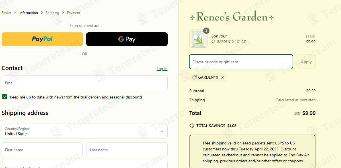
Task: Remove the GARDEN10 discount code
Action: (x=223, y=77)
